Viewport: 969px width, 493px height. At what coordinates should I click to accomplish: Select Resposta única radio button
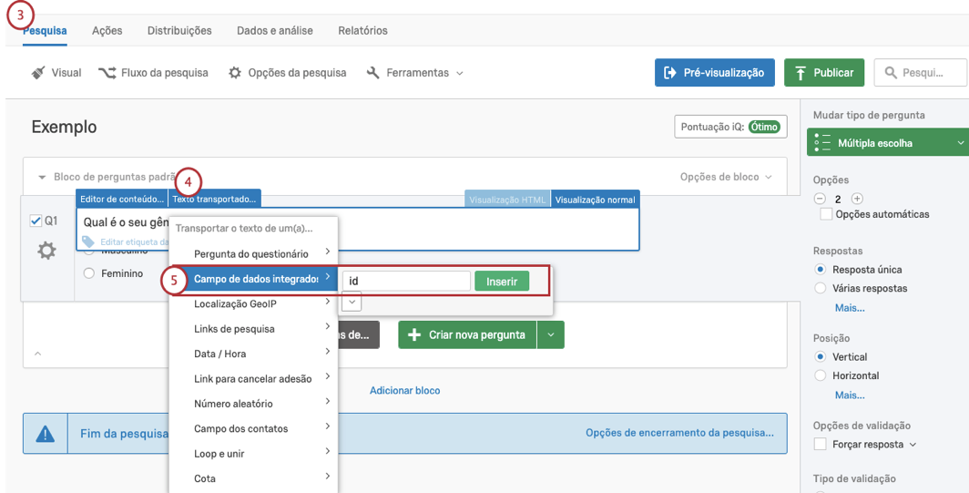coord(821,270)
